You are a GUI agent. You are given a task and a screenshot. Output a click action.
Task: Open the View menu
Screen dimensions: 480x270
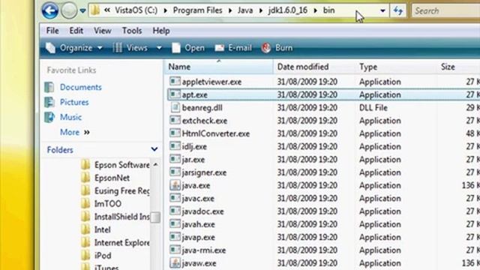click(x=103, y=31)
